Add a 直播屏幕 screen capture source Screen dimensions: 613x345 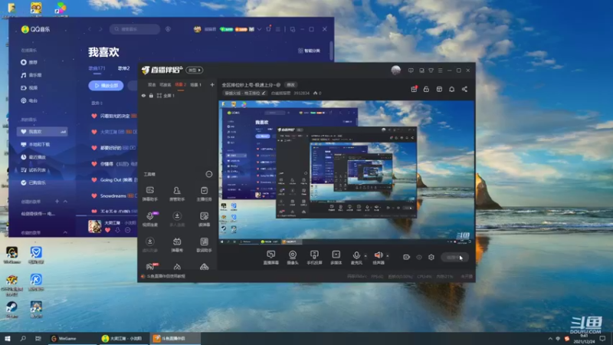pos(270,258)
